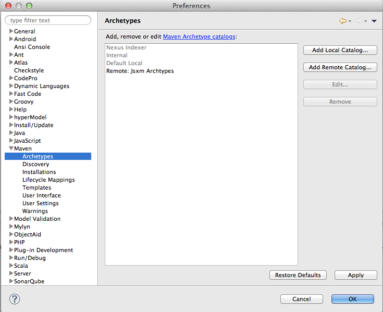Click the help question mark icon
Screen dimensions: 383x312
[x=15, y=299]
